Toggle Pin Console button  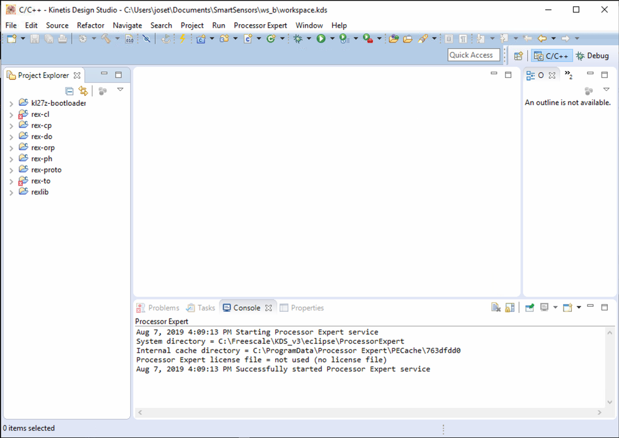tap(530, 307)
